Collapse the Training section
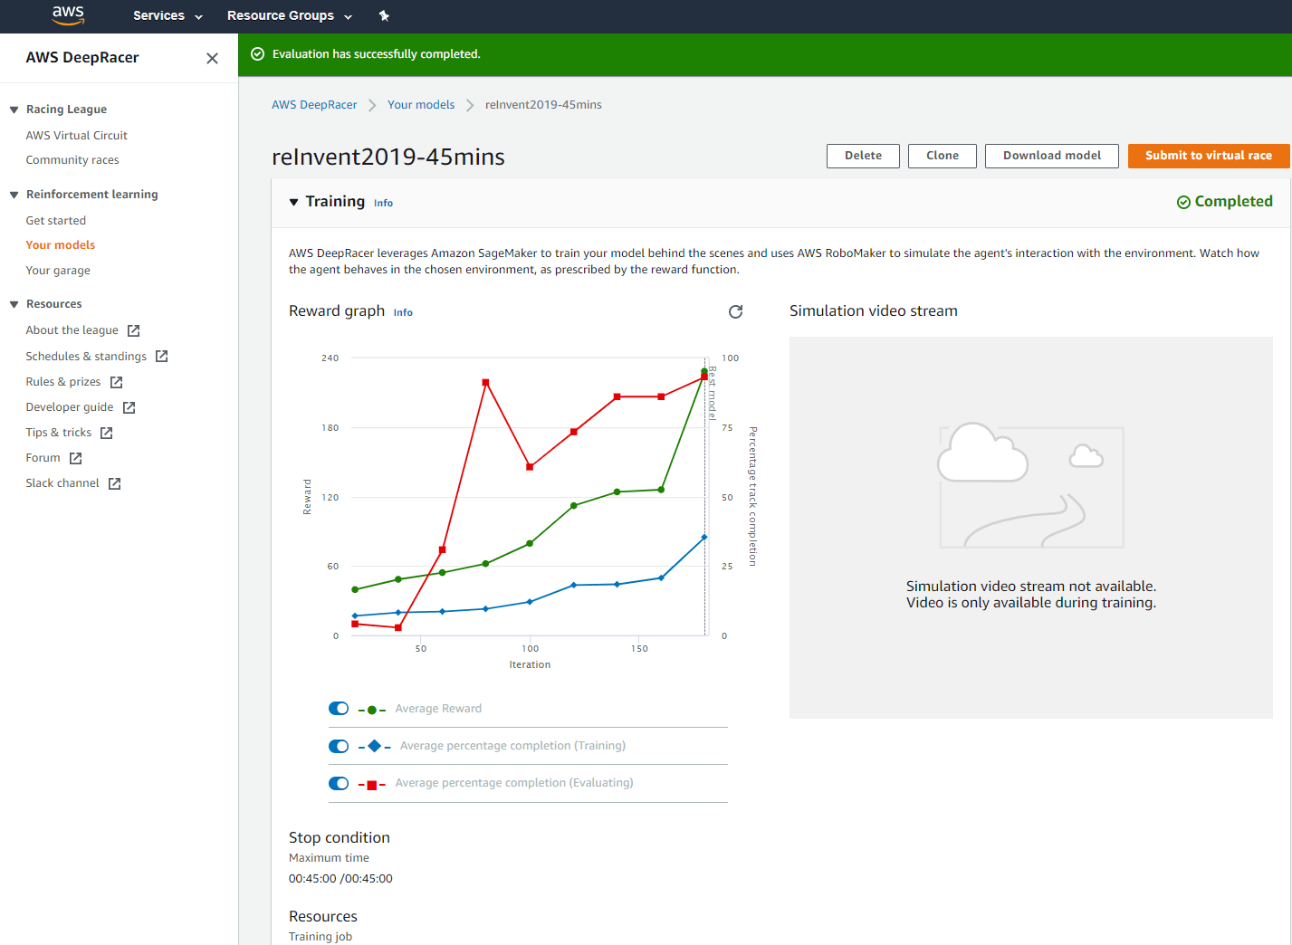The width and height of the screenshot is (1292, 945). tap(293, 202)
